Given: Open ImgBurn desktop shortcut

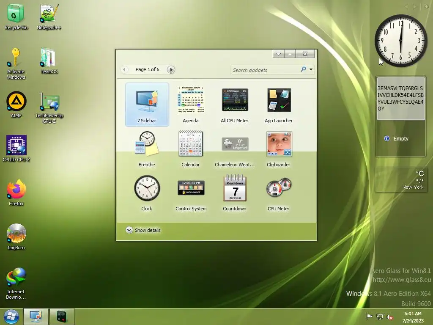Looking at the screenshot, I should (x=16, y=237).
